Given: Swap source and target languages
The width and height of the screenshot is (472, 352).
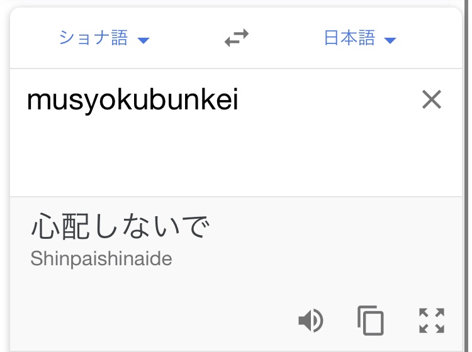Looking at the screenshot, I should point(237,38).
